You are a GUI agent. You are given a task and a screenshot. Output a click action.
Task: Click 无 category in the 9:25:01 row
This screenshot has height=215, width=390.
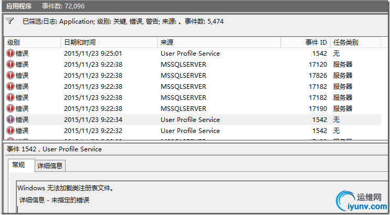[x=336, y=53]
